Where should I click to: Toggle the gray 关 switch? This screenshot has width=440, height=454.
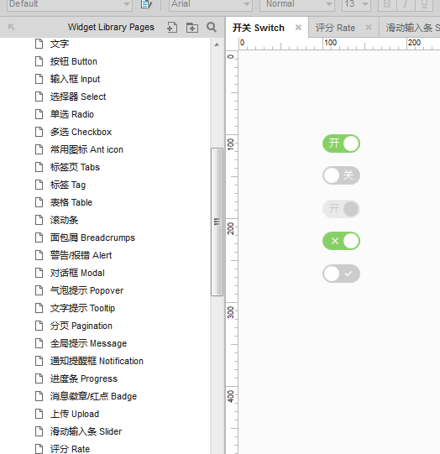click(341, 175)
